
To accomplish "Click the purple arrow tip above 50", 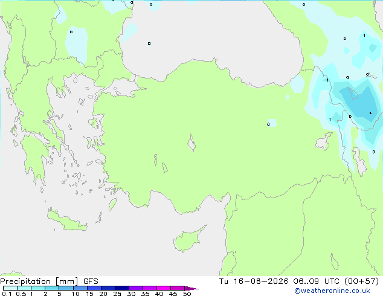I will tap(191, 288).
